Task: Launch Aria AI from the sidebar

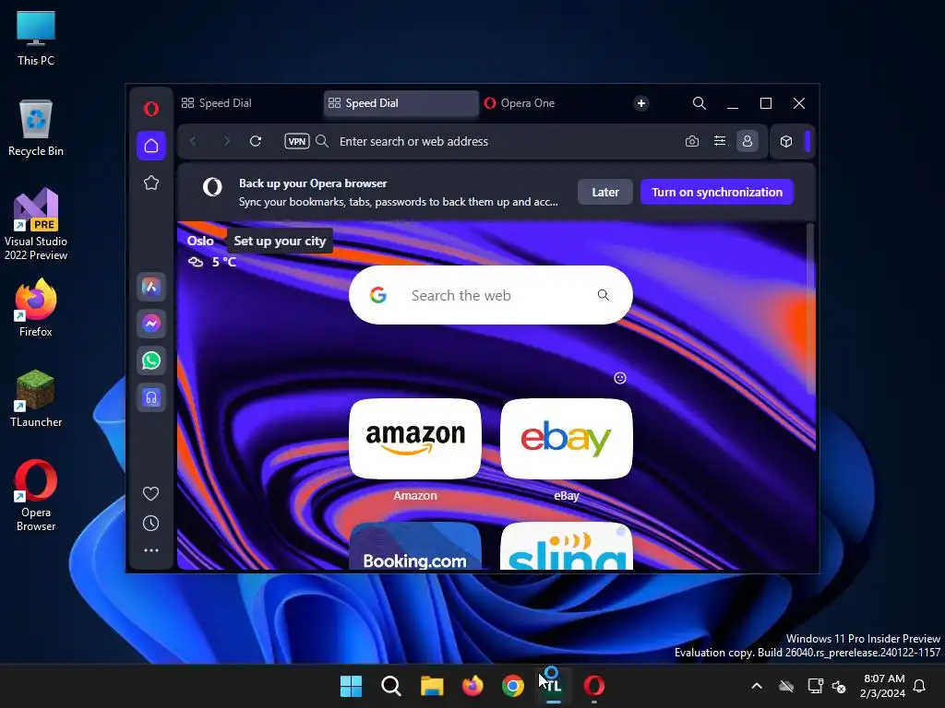Action: (151, 288)
